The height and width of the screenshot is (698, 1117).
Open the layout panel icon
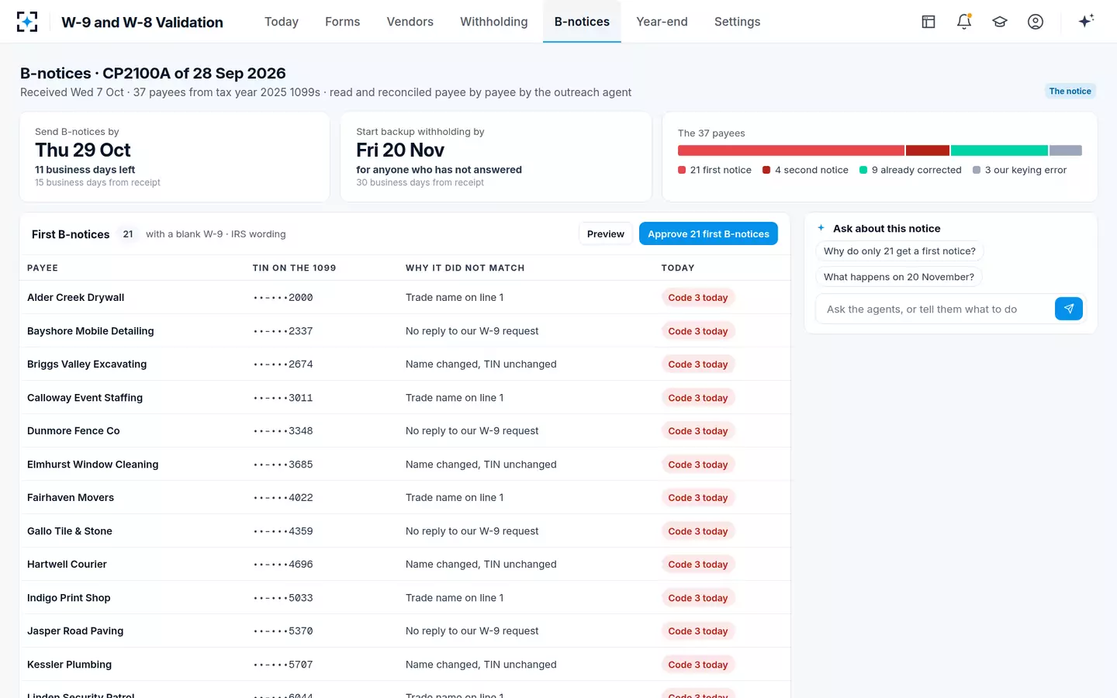[929, 22]
